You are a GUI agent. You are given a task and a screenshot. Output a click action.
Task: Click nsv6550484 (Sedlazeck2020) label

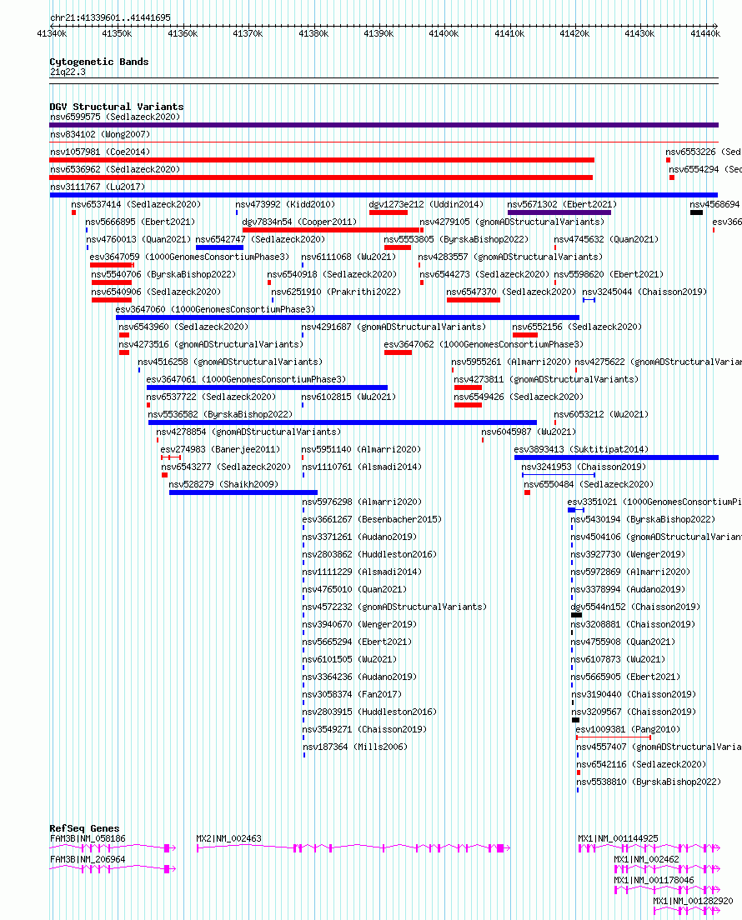(x=589, y=485)
